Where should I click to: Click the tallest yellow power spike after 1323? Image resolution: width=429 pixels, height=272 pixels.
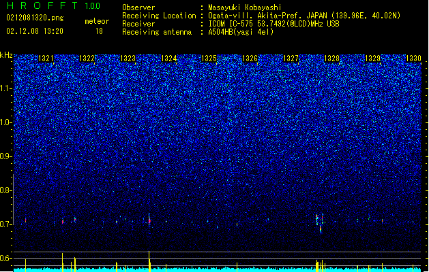coord(149,261)
